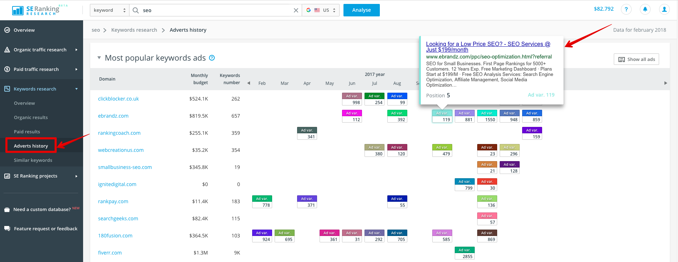Navigate timeline to next months arrow

coord(666,83)
